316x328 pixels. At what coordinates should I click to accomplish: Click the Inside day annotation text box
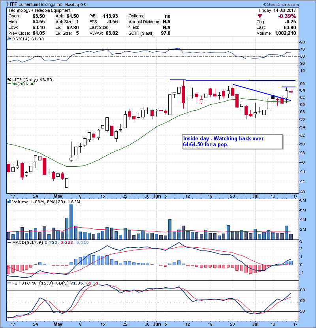point(232,141)
